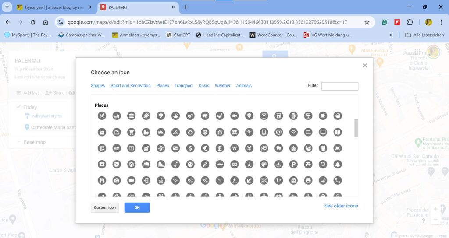449x238 pixels.
Task: Pick the Wi-Fi signal icon
Action: pyautogui.click(x=293, y=132)
